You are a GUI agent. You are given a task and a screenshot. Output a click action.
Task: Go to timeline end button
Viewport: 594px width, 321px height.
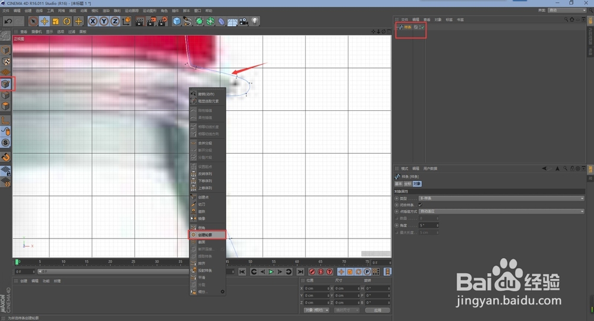(300, 272)
